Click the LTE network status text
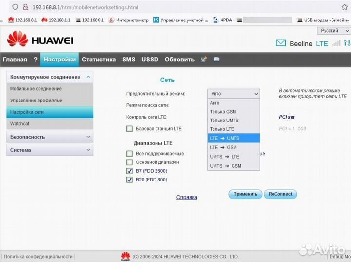This screenshot has height=262, width=351. click(322, 44)
